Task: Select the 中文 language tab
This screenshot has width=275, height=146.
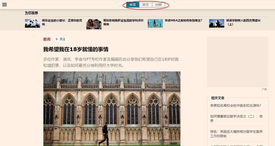Action: (133, 5)
